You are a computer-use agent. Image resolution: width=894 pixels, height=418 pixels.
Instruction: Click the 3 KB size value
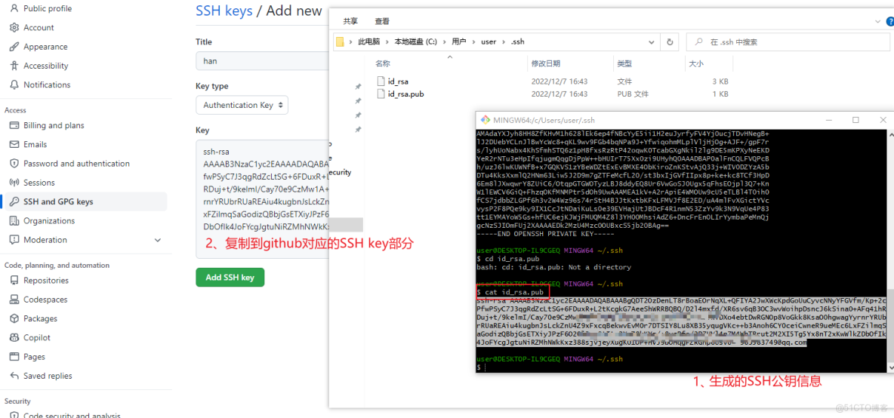[720, 81]
